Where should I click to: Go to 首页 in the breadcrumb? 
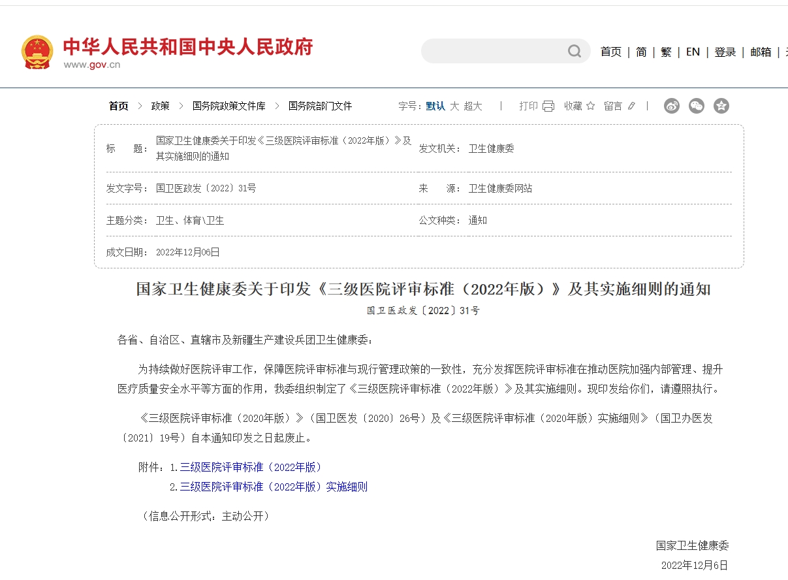point(118,106)
